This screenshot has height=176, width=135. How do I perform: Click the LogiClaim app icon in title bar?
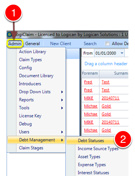[9, 34]
